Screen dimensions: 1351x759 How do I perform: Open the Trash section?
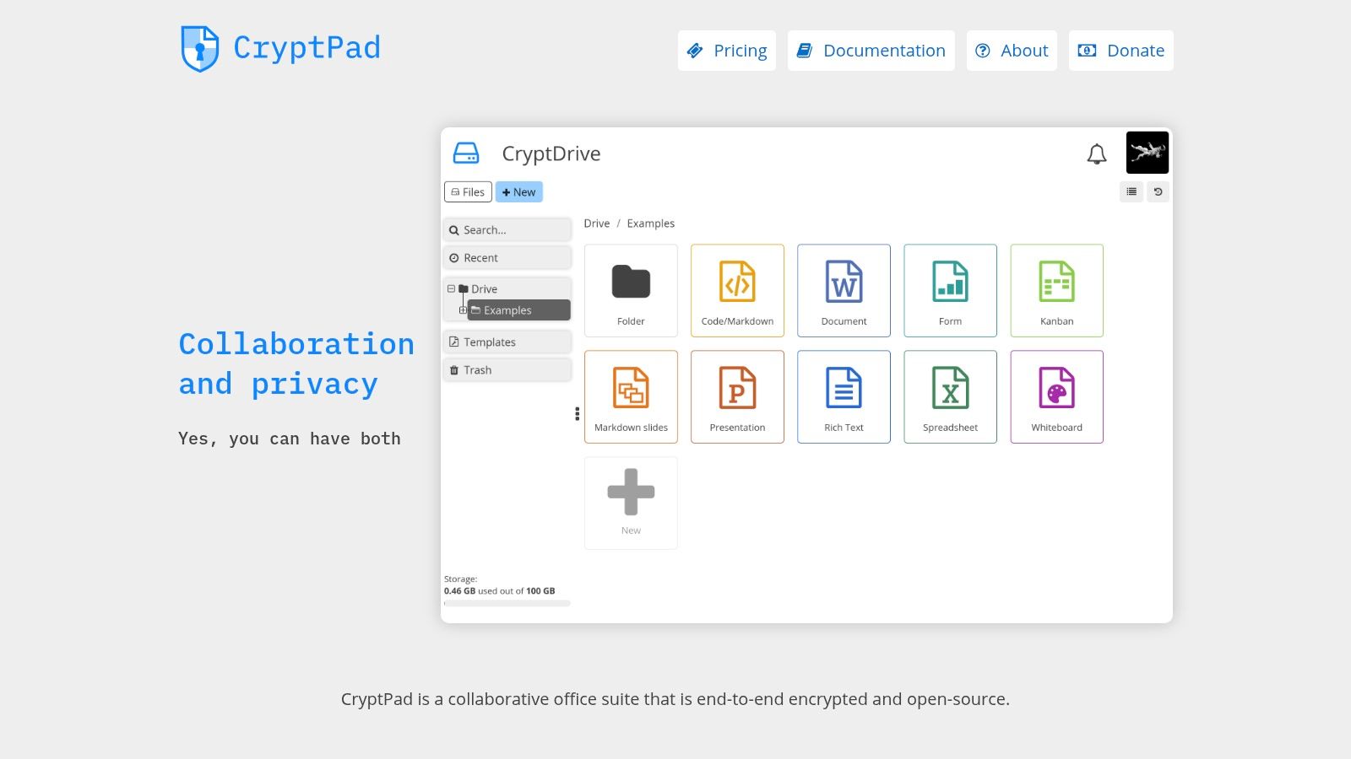(x=477, y=369)
